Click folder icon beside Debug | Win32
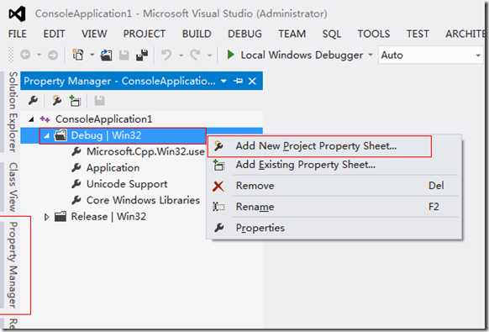The width and height of the screenshot is (489, 332). (x=60, y=135)
